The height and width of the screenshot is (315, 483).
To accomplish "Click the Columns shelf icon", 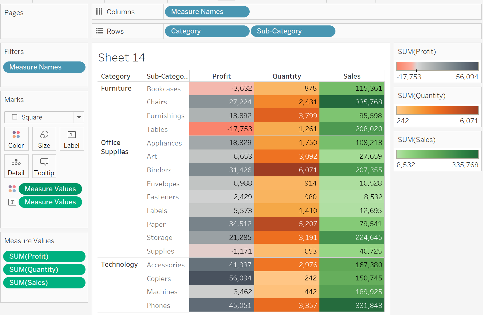I will pos(99,12).
